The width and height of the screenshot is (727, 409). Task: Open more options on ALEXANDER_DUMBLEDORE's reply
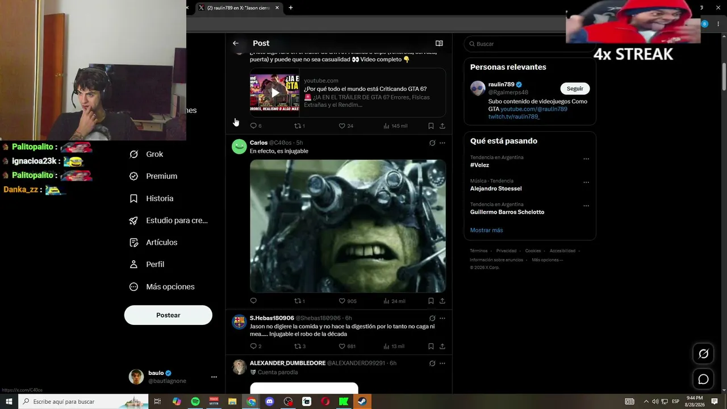pyautogui.click(x=442, y=364)
